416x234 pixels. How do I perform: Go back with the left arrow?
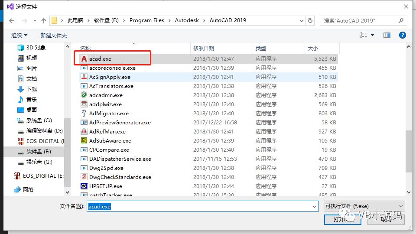[12, 21]
